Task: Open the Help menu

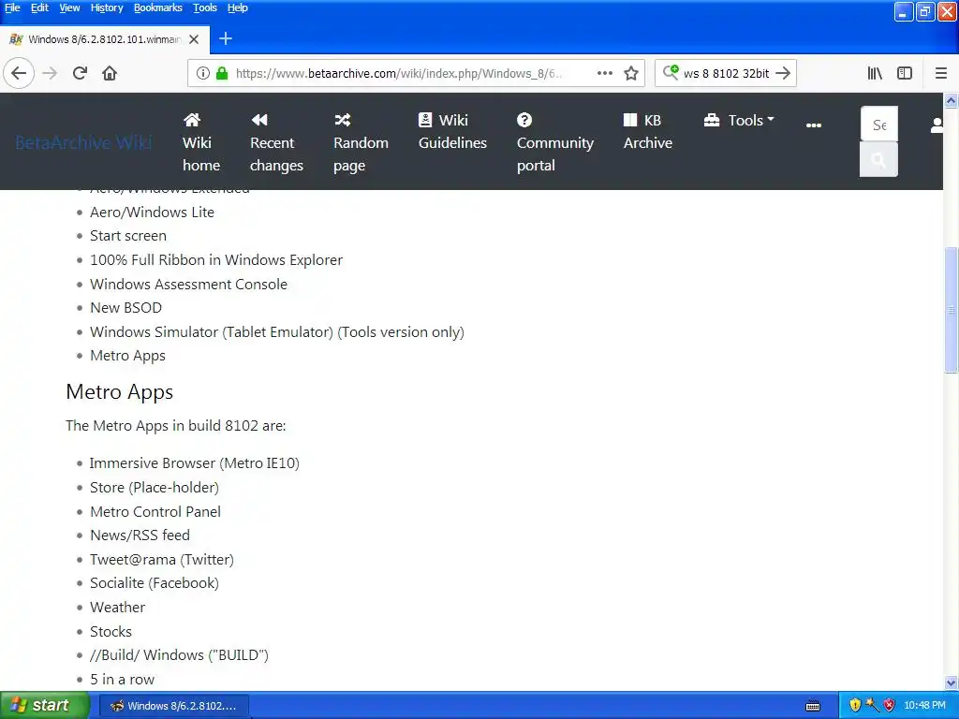Action: tap(237, 7)
